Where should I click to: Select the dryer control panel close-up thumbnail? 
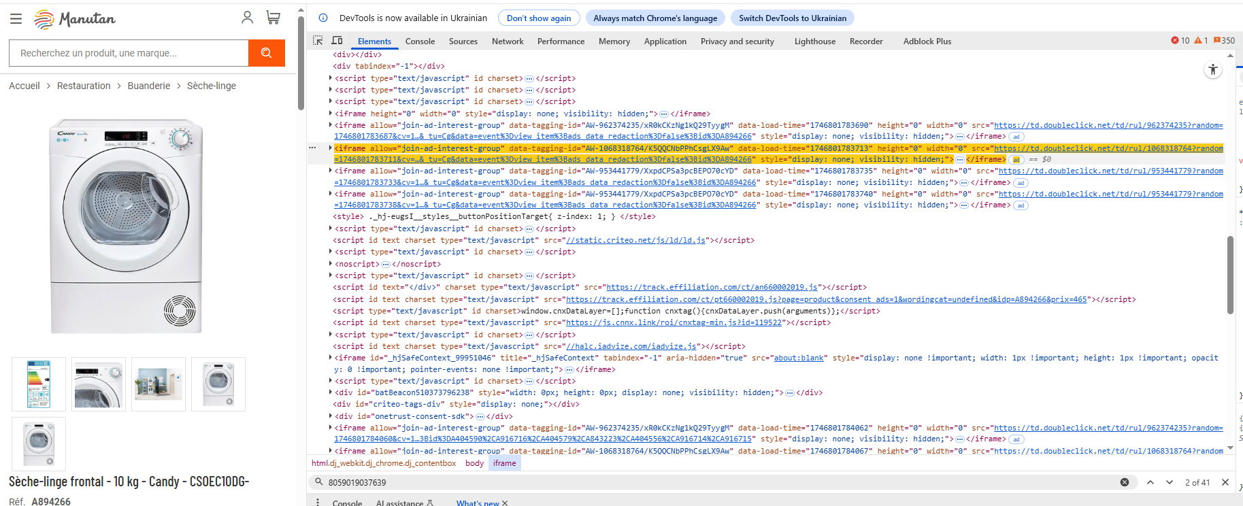99,384
